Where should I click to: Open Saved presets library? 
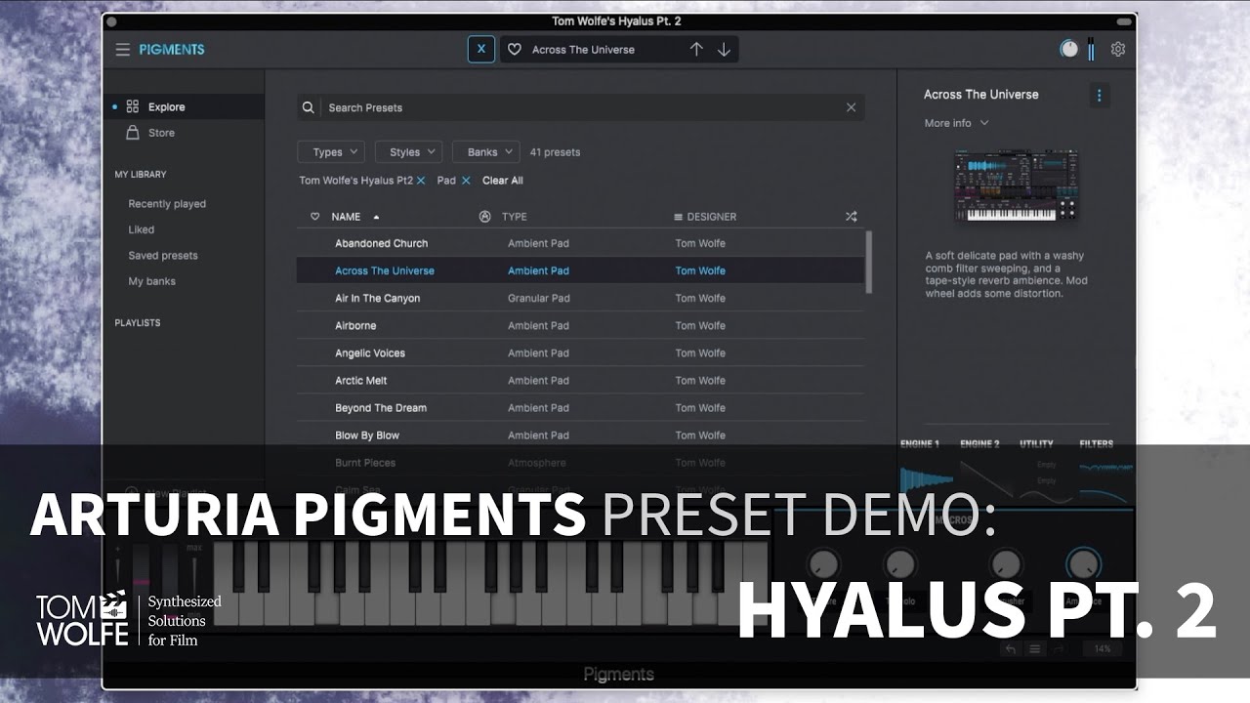pyautogui.click(x=163, y=256)
